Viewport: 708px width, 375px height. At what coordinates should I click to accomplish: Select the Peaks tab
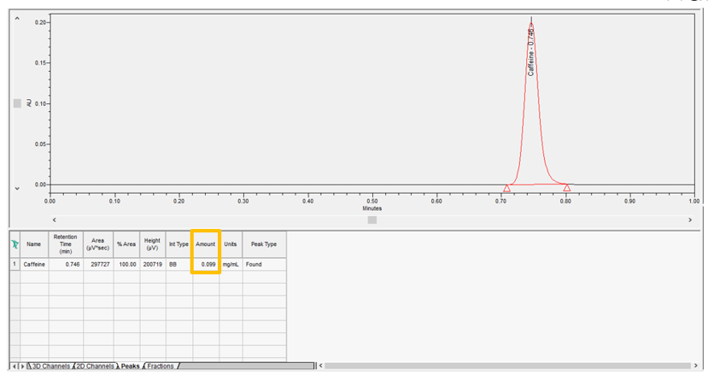[x=130, y=366]
